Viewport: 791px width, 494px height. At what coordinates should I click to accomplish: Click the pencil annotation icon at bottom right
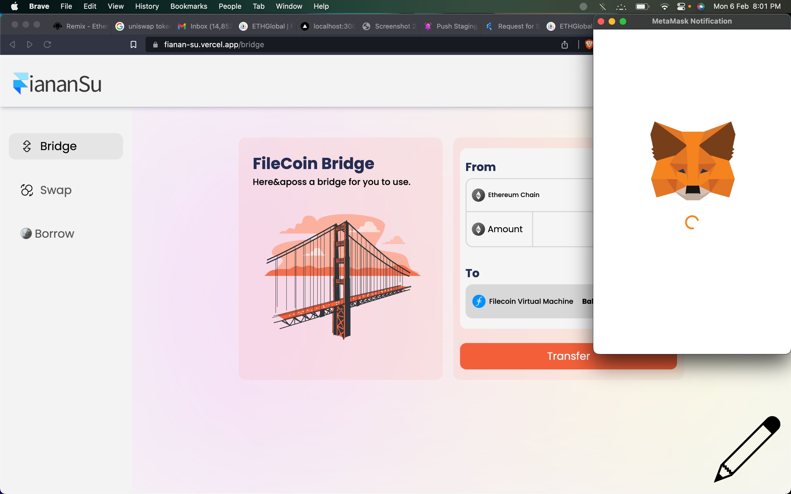click(x=747, y=449)
